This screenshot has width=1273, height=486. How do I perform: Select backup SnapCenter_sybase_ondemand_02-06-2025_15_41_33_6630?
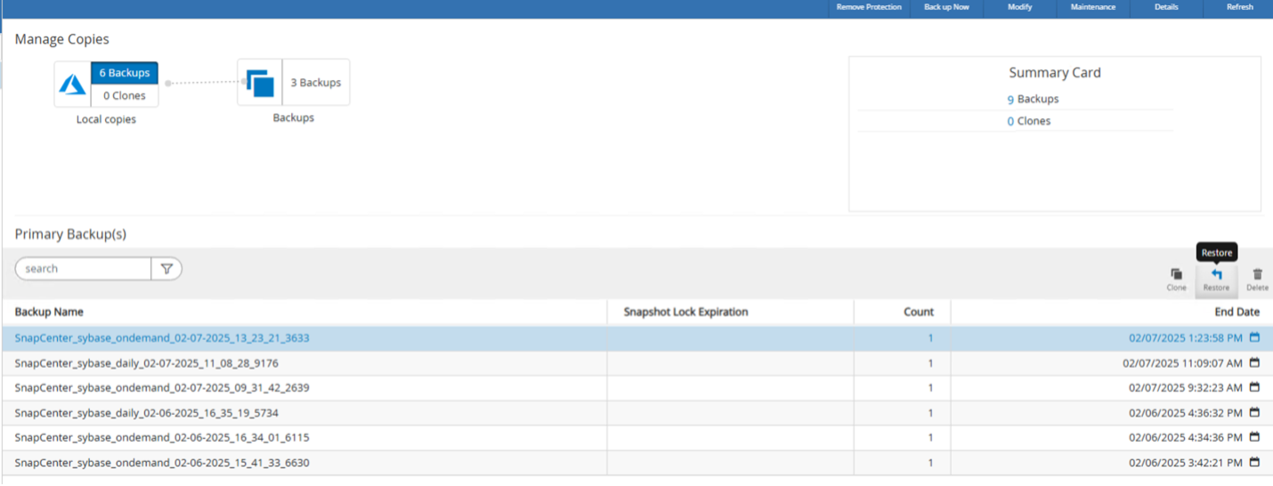[162, 463]
